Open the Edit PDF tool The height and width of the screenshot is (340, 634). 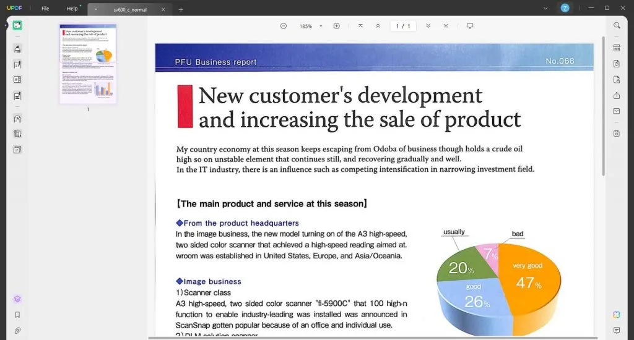17,65
